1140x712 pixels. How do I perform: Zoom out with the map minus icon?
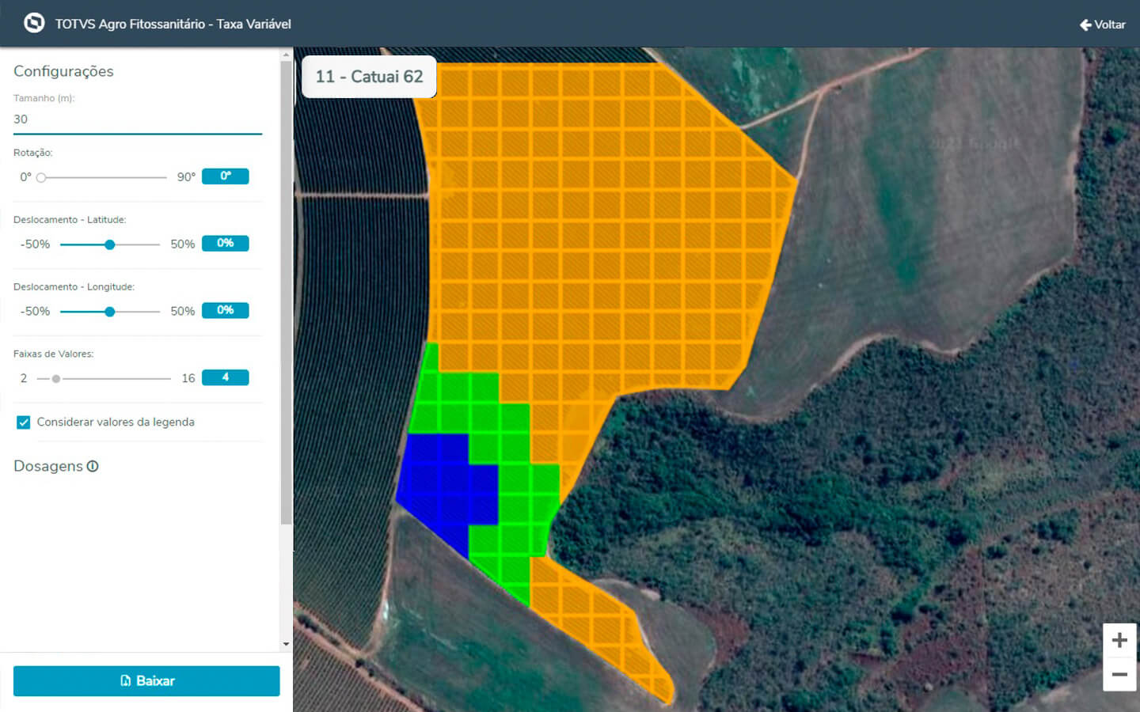[x=1119, y=675]
